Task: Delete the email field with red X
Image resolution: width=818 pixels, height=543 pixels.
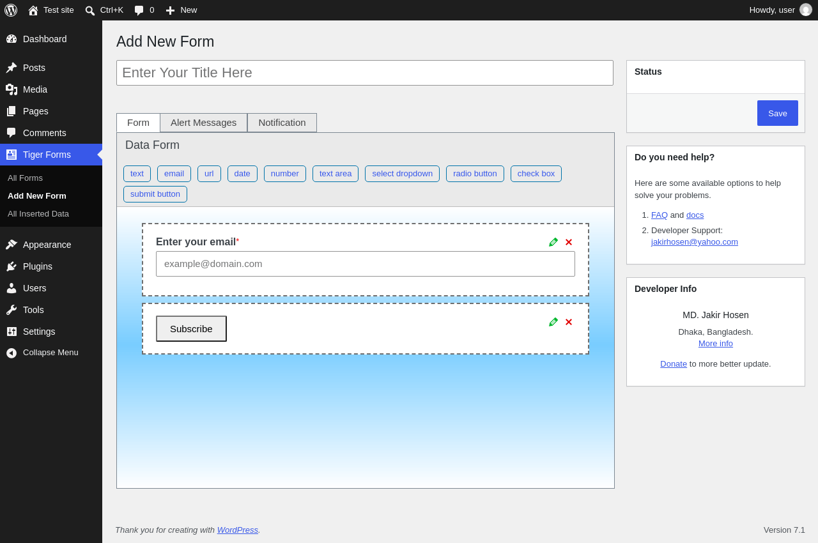Action: tap(569, 242)
